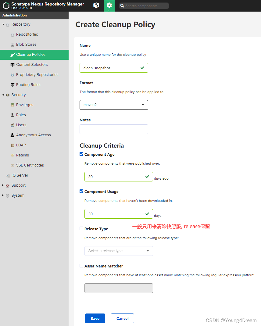Open the Browse cube icon
This screenshot has width=261, height=326.
pos(96,5)
